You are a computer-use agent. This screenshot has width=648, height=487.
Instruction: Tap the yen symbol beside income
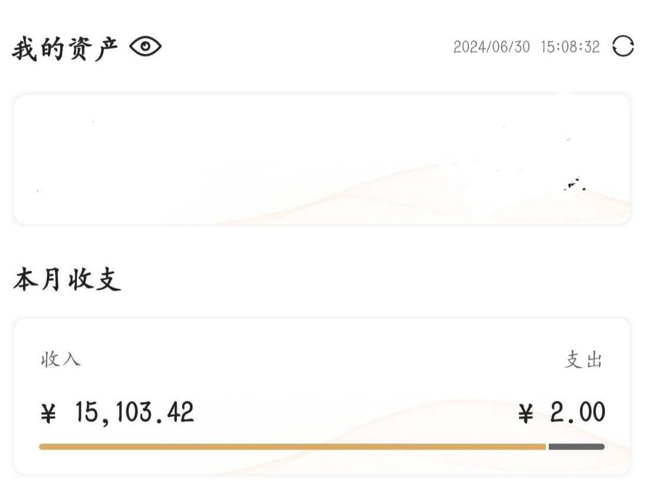[x=48, y=414]
